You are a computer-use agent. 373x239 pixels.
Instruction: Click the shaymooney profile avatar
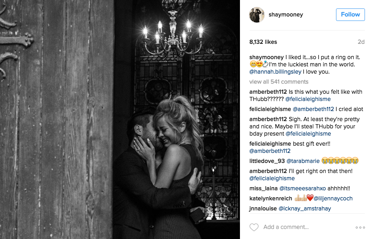click(257, 15)
